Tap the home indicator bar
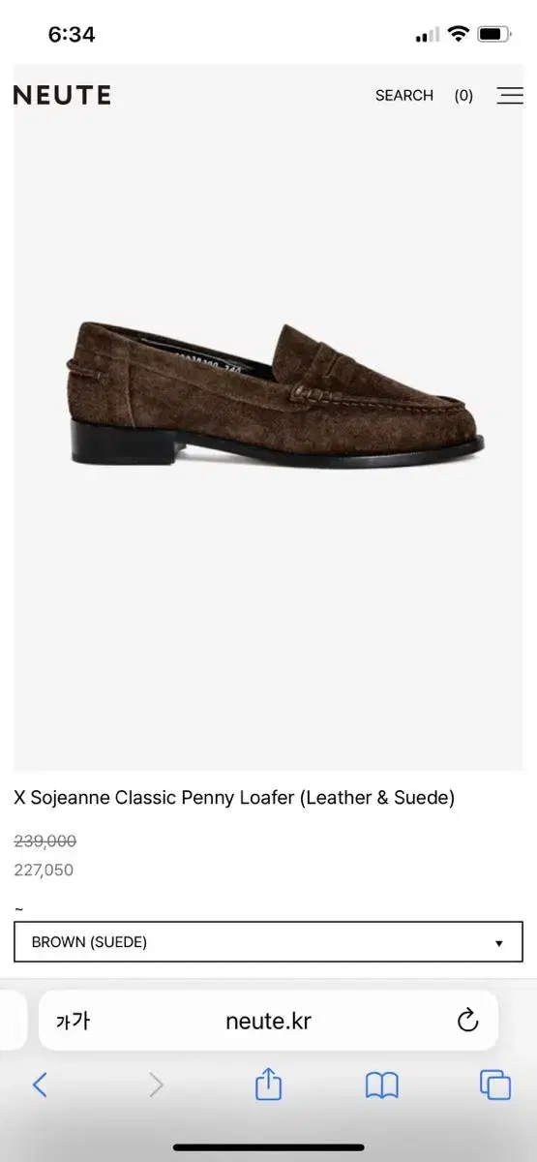 click(x=268, y=1147)
